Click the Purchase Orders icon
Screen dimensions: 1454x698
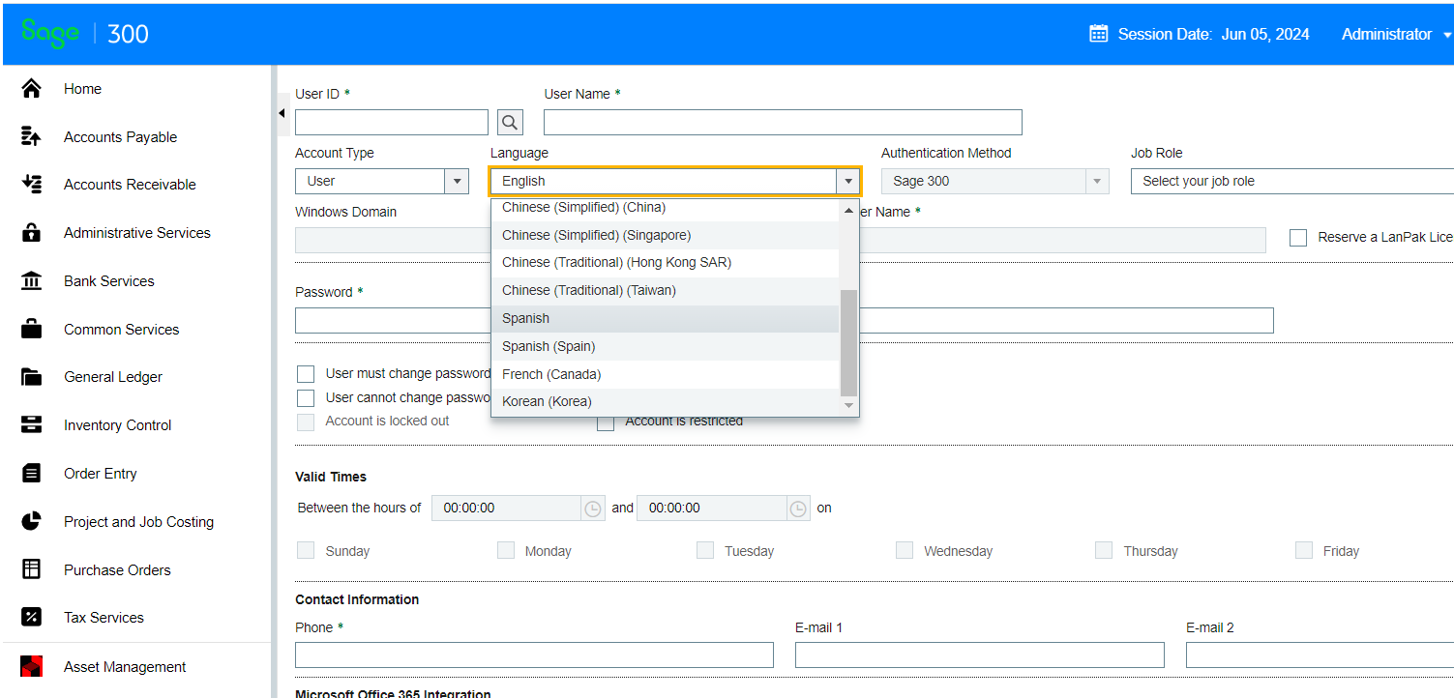point(31,570)
